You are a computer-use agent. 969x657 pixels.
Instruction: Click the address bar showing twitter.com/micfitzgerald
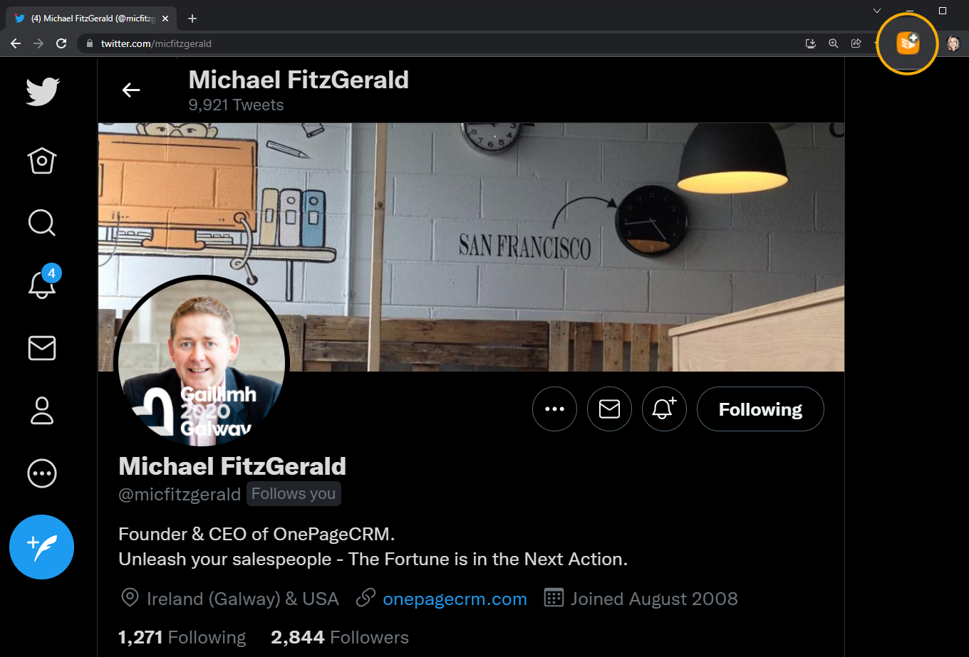pyautogui.click(x=442, y=43)
